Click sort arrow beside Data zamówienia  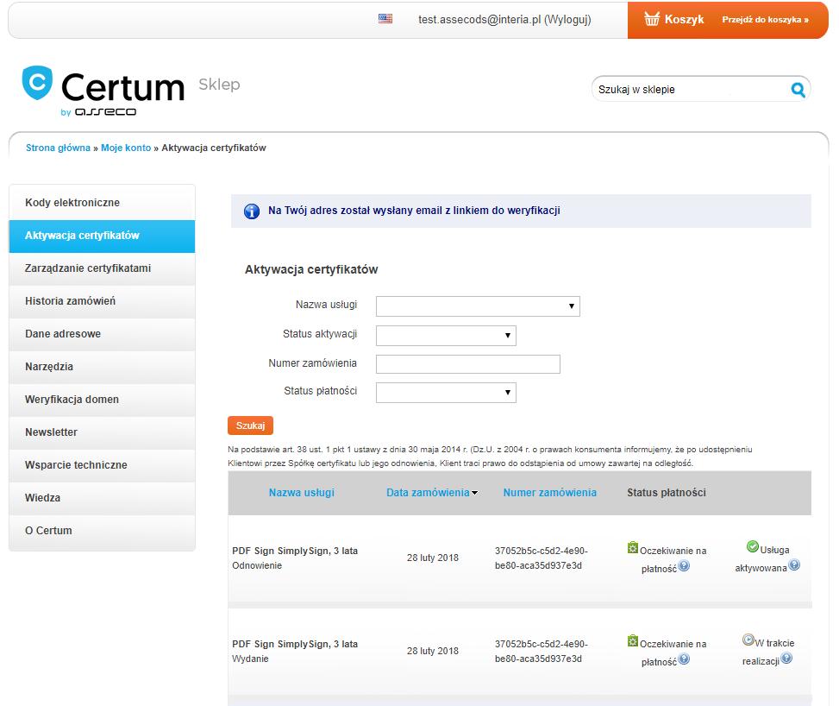[474, 494]
